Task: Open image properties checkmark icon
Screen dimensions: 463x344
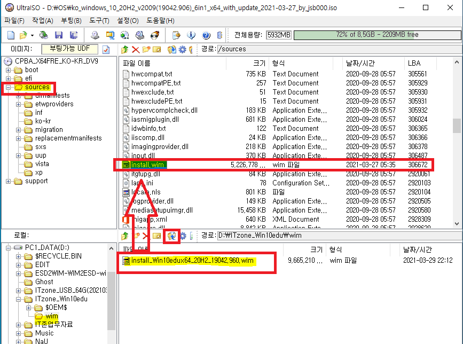Action: point(106,50)
